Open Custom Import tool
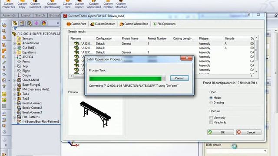 point(79,5)
